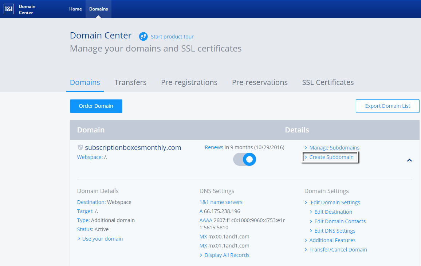Switch to the Transfers tab
This screenshot has width=421, height=266.
coord(130,82)
